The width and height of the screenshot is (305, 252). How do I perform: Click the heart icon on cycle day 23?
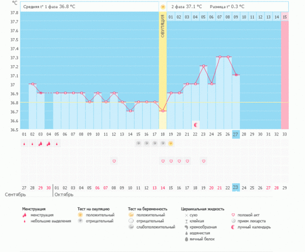(203, 161)
